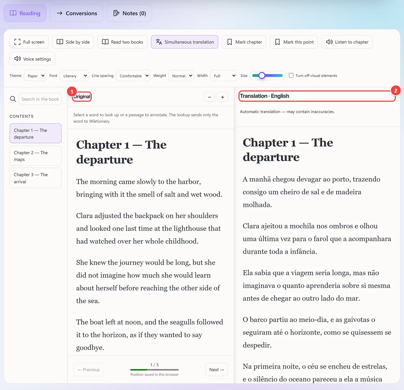Increase text size with plus button
Viewport: 404px width, 390px height.
pyautogui.click(x=223, y=97)
